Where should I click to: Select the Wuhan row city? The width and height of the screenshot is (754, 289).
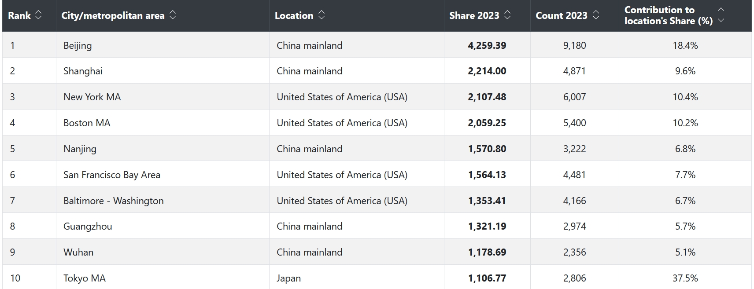78,252
